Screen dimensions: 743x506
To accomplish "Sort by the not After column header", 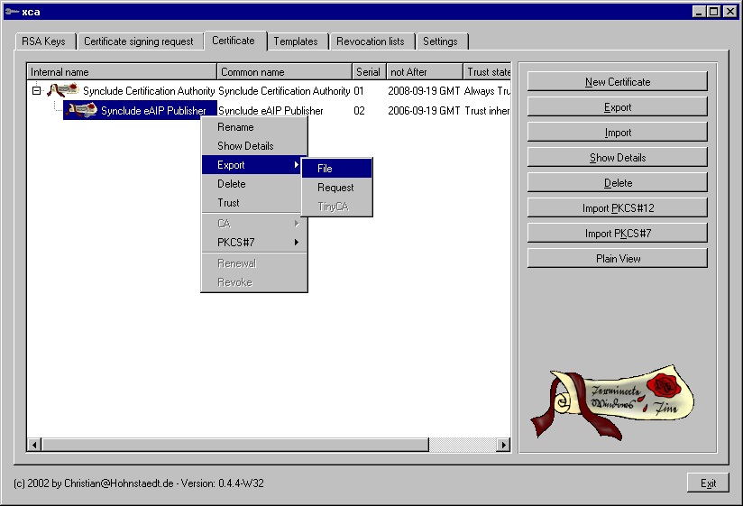I will click(424, 72).
